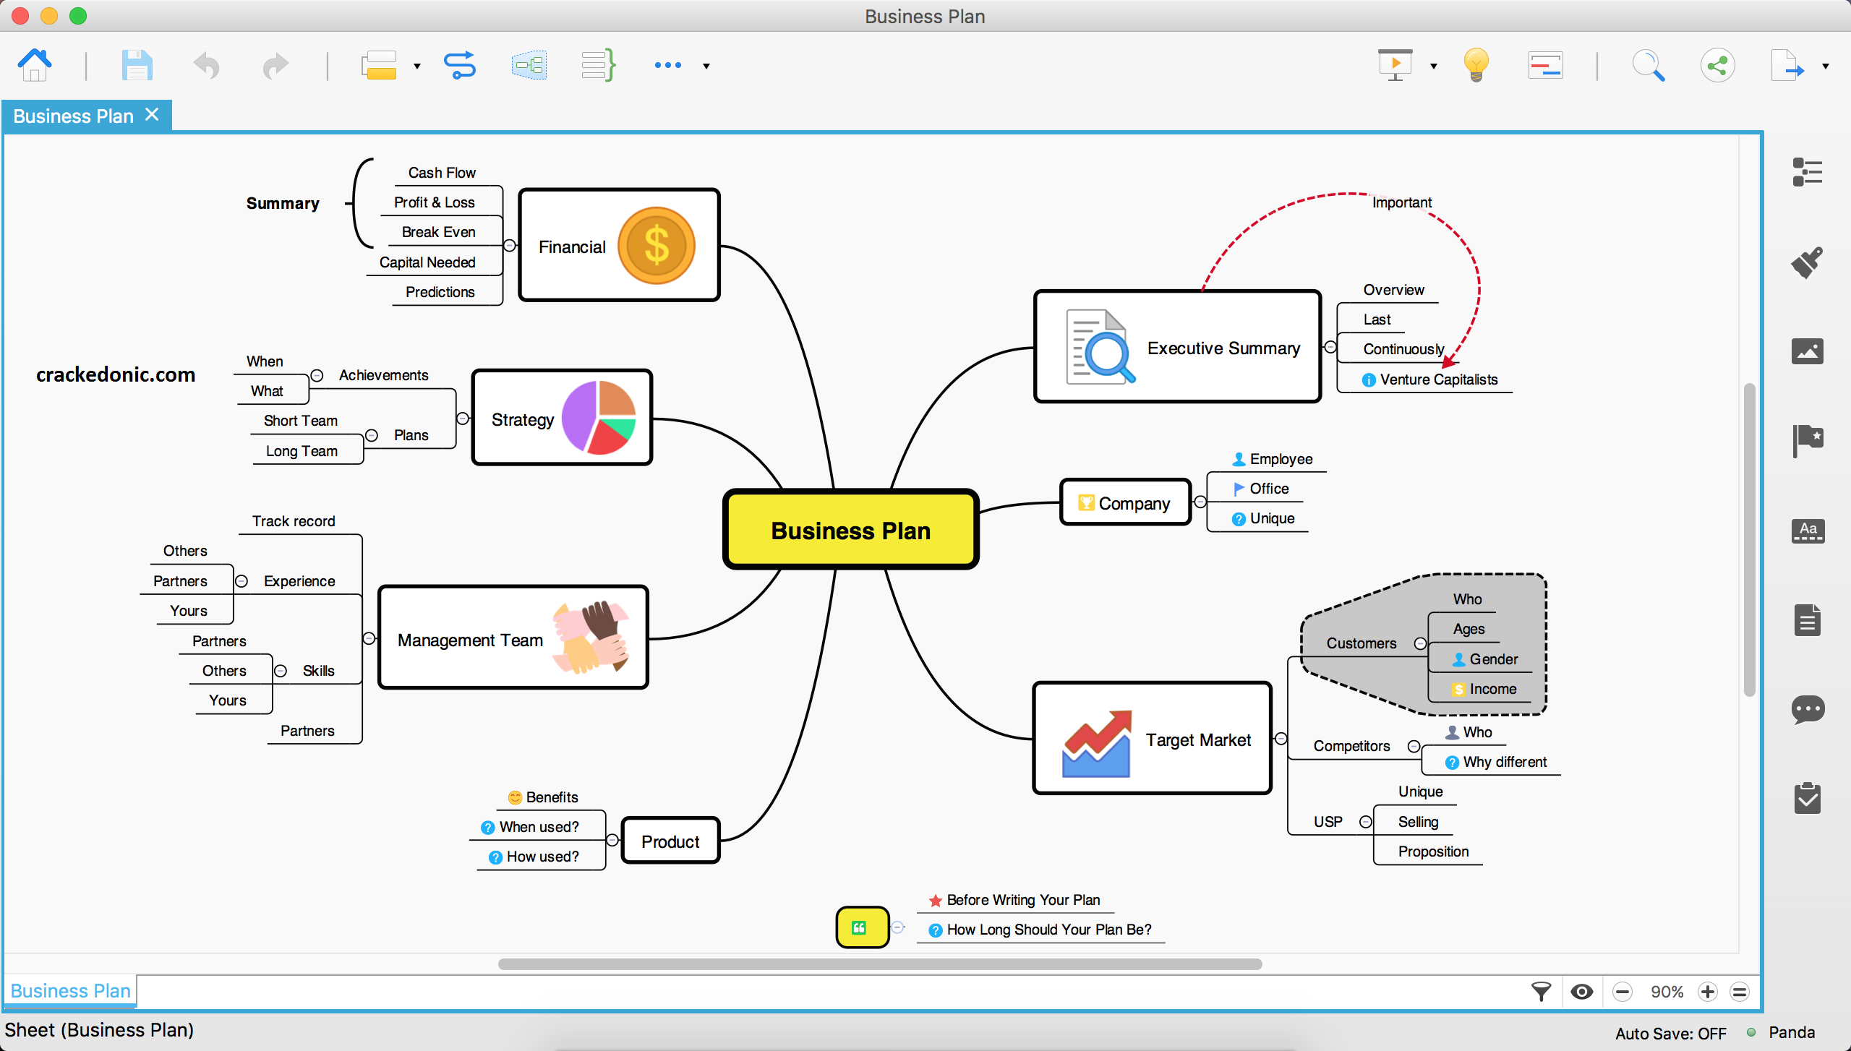Collapse the Management Team branch
Viewport: 1851px width, 1051px height.
pos(367,639)
